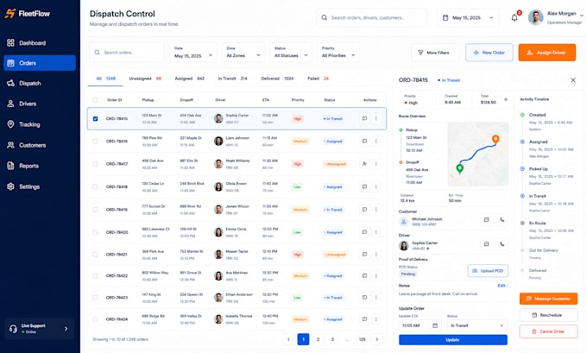The height and width of the screenshot is (353, 587).
Task: Open the Priority filter dropdown
Action: pyautogui.click(x=338, y=53)
